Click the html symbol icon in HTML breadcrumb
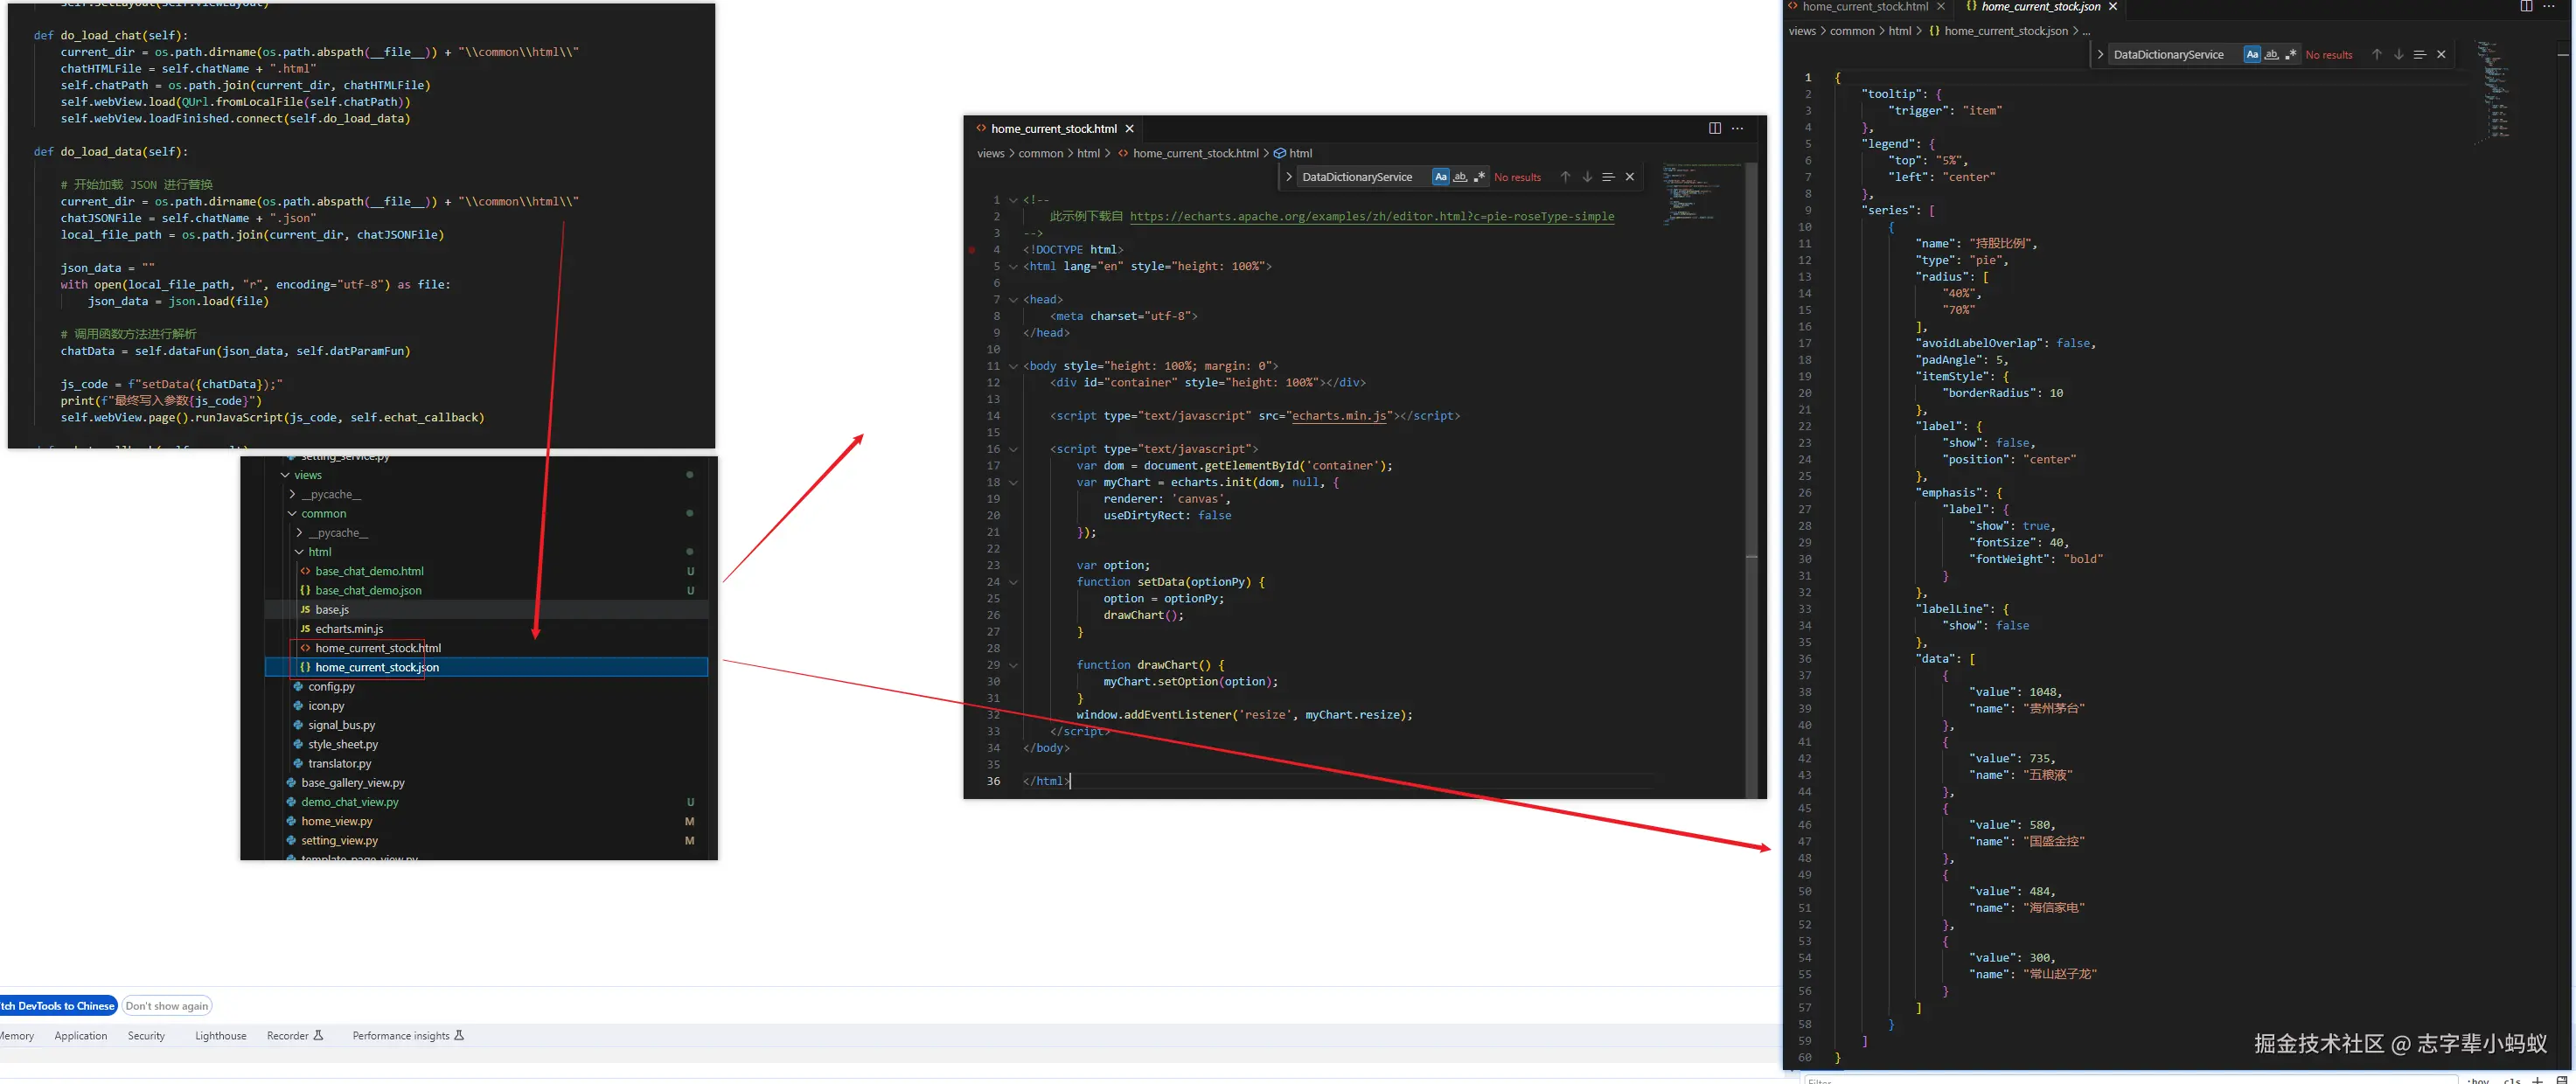 point(1280,153)
